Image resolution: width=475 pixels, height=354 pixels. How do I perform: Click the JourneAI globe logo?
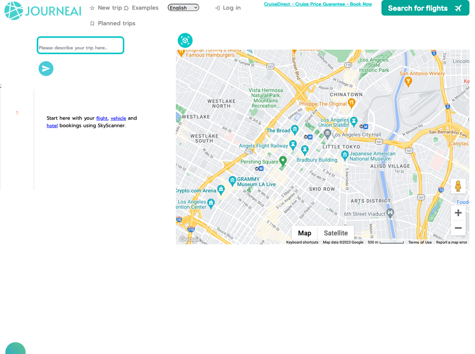13,11
